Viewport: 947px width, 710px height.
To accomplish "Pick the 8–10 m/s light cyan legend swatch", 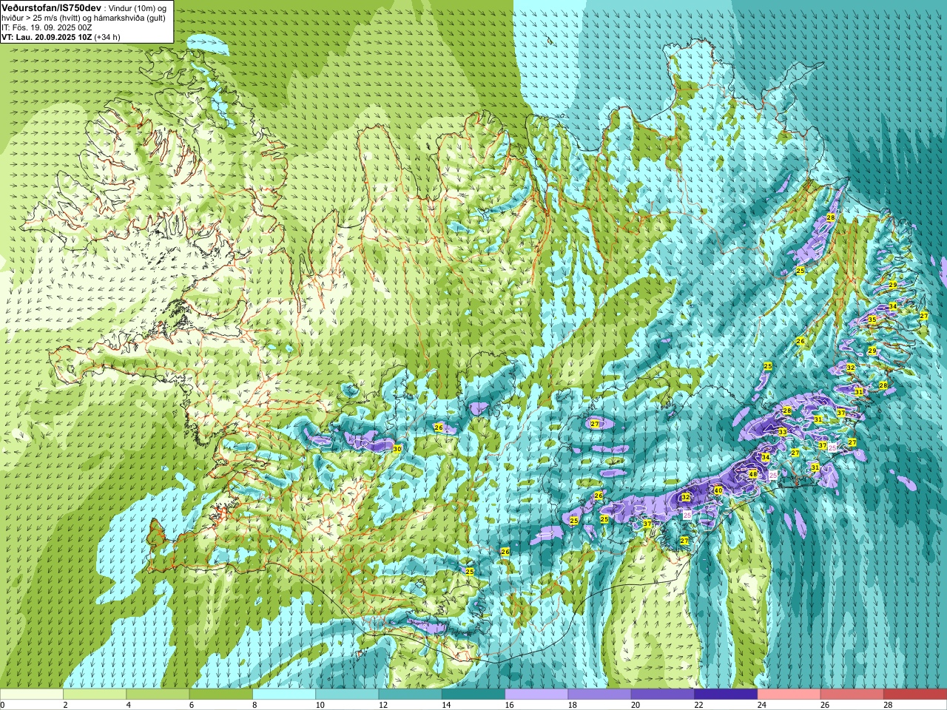I will pos(284,694).
